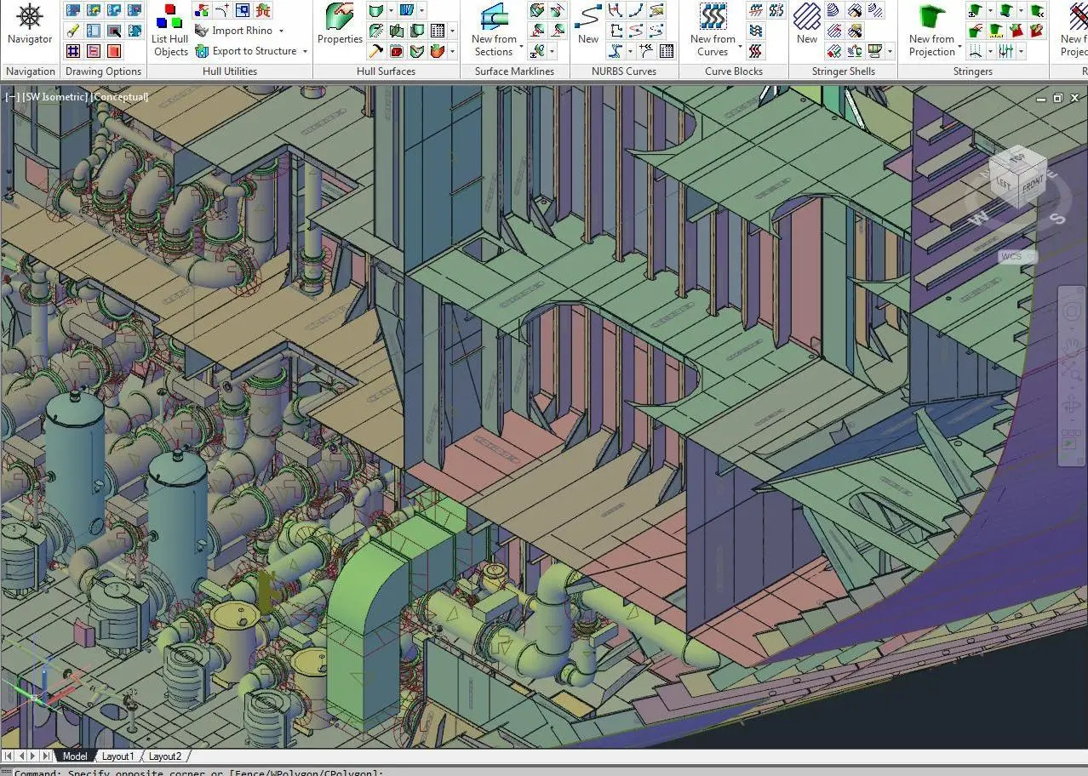Click the table icon in NURBS Curves panel

pyautogui.click(x=667, y=51)
